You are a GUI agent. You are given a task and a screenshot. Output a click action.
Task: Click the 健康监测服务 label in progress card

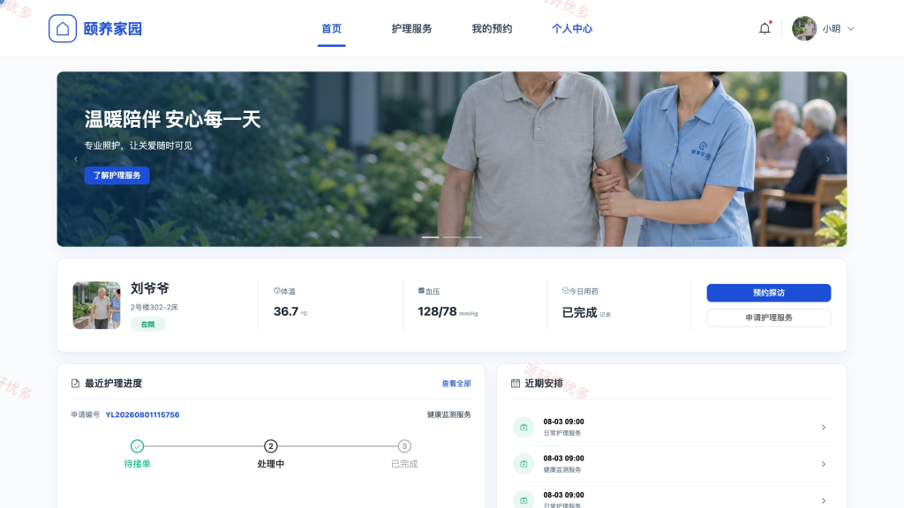point(448,415)
